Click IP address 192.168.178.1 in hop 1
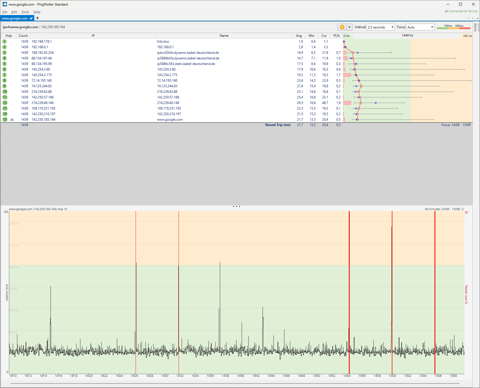Viewport: 480px width, 388px height. click(x=42, y=42)
